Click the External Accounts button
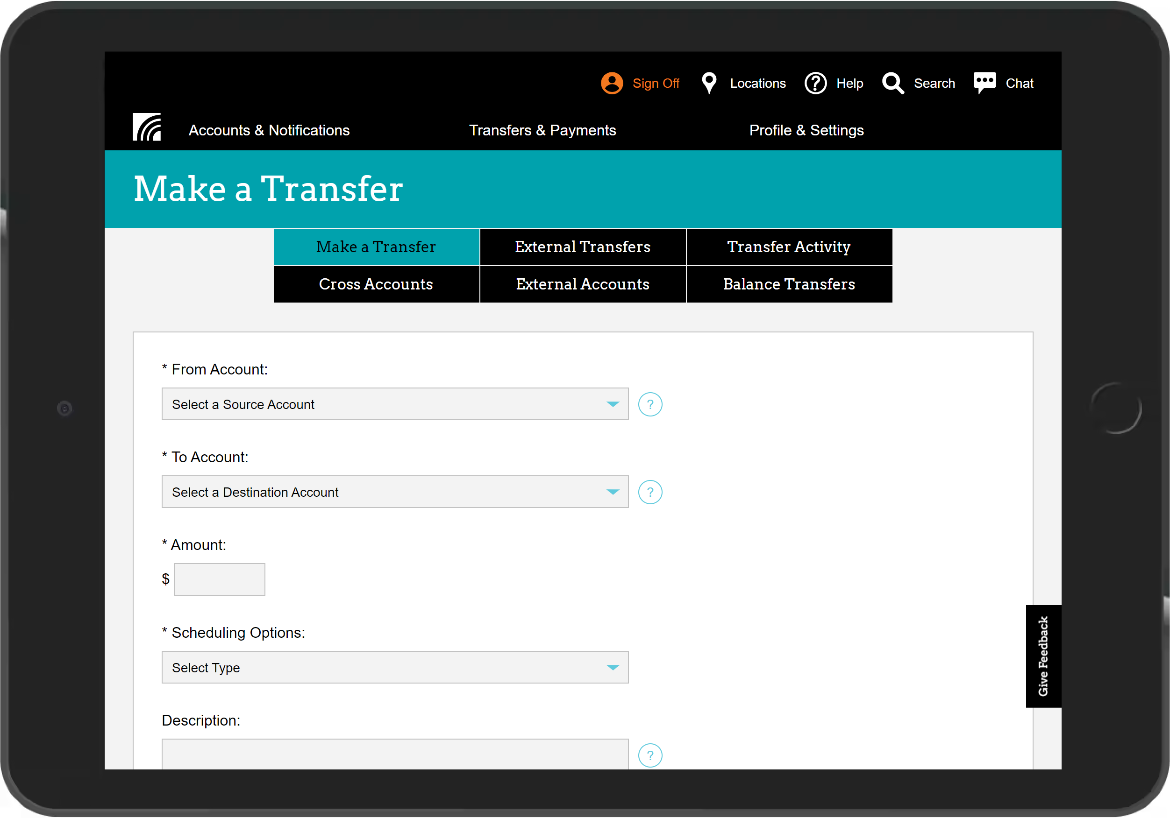This screenshot has width=1170, height=818. coord(583,283)
